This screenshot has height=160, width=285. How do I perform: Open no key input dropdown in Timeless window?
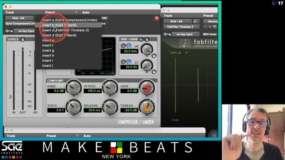(186, 34)
